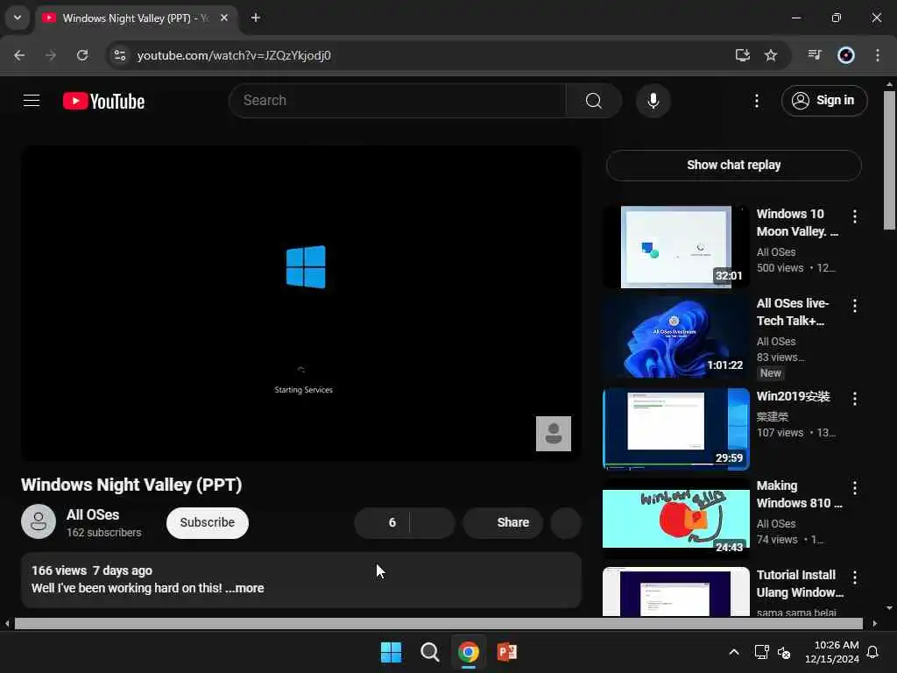Open Chrome three-dot menu
This screenshot has width=897, height=673.
coord(878,55)
